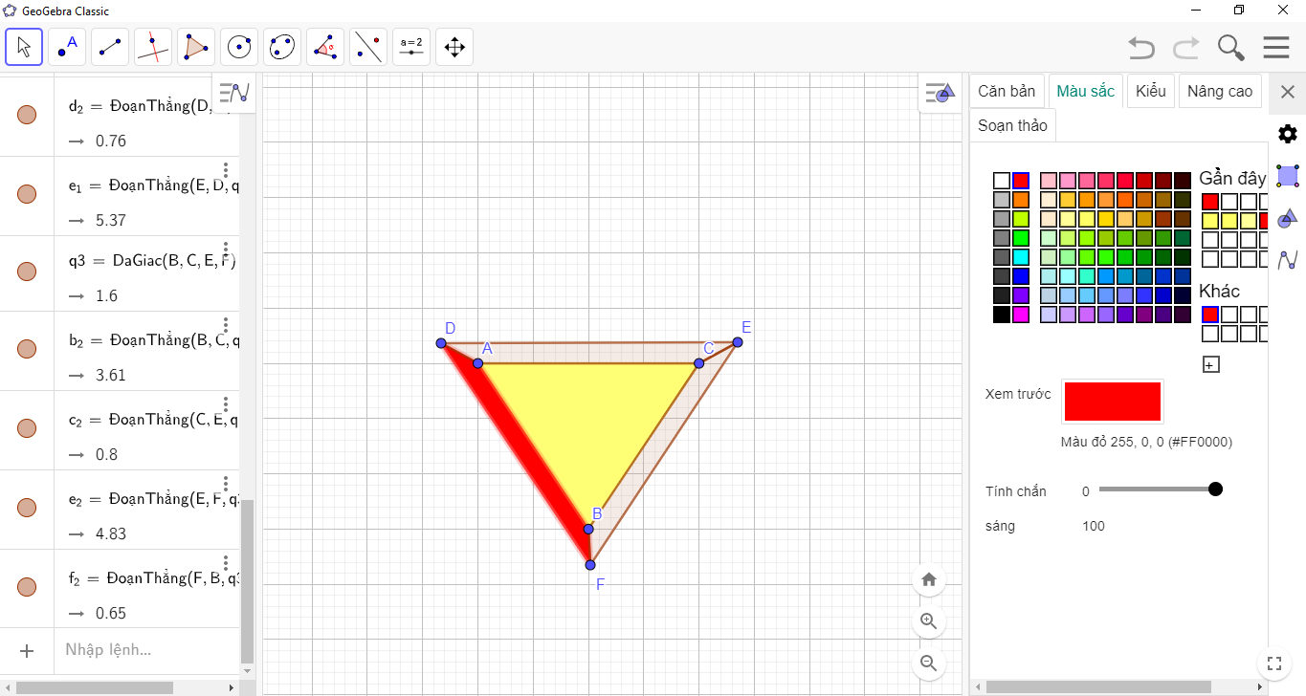Open the Nâng cao tab

coord(1219,92)
